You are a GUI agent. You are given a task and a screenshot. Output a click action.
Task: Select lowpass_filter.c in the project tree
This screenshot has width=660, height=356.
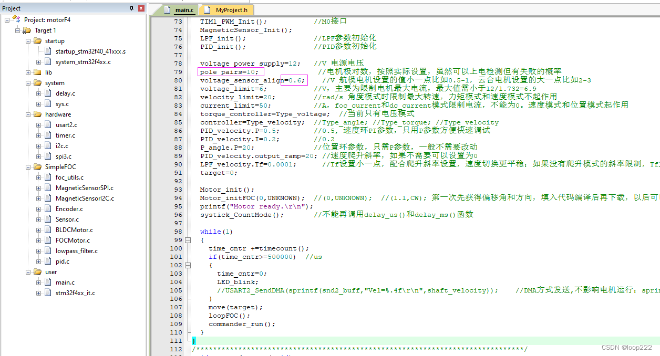pos(77,251)
